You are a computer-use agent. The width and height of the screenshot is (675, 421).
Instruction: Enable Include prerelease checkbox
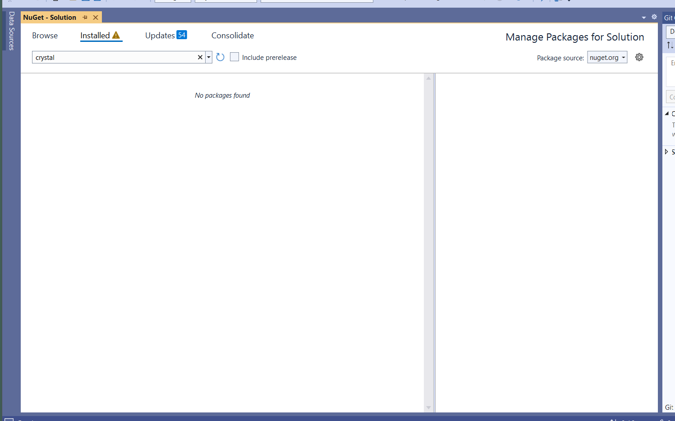point(234,57)
